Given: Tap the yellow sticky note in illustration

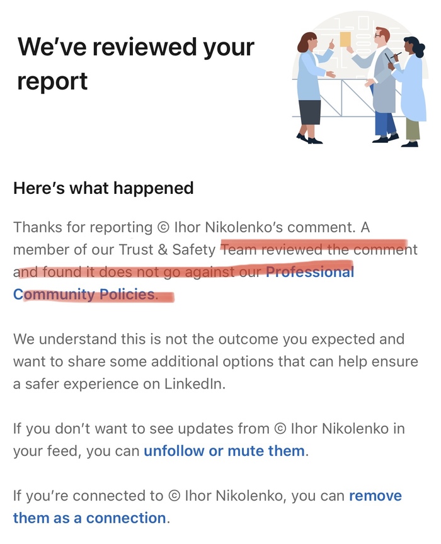Looking at the screenshot, I should coord(346,39).
